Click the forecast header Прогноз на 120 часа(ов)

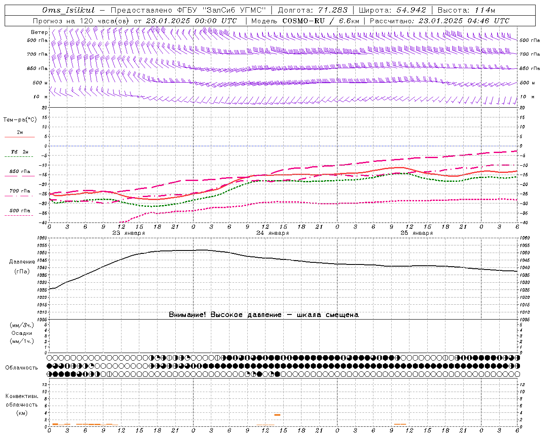point(82,21)
